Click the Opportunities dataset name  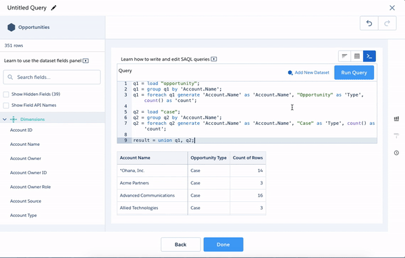tap(34, 27)
